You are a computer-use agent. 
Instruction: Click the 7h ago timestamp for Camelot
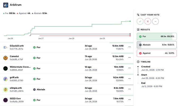click(88, 56)
